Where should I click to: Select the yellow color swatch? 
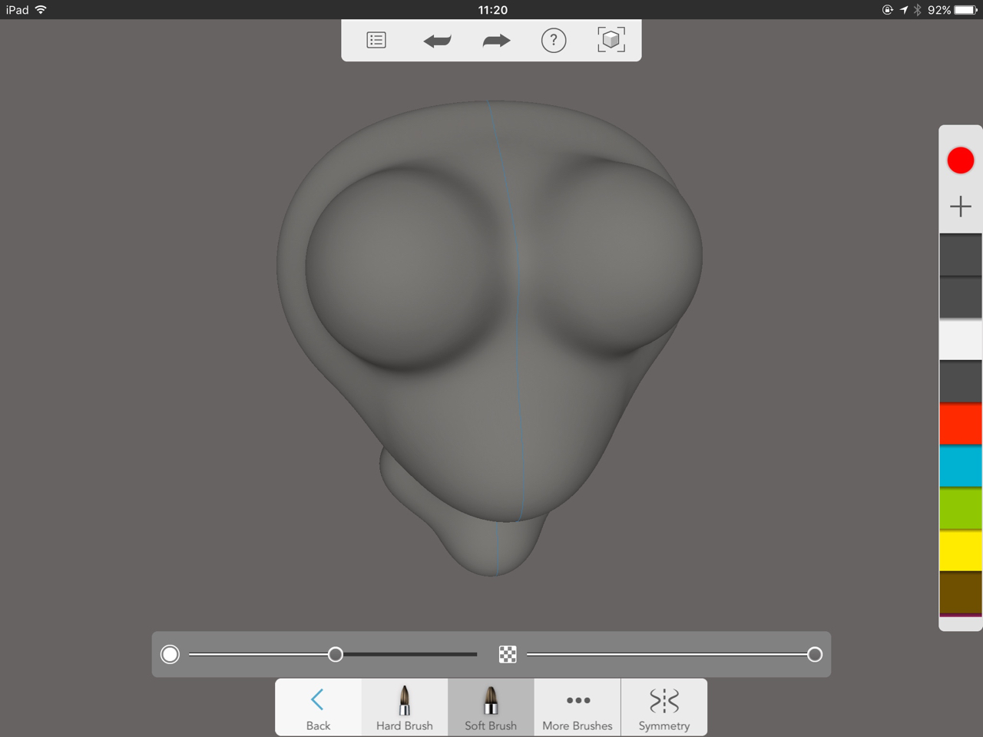(961, 550)
